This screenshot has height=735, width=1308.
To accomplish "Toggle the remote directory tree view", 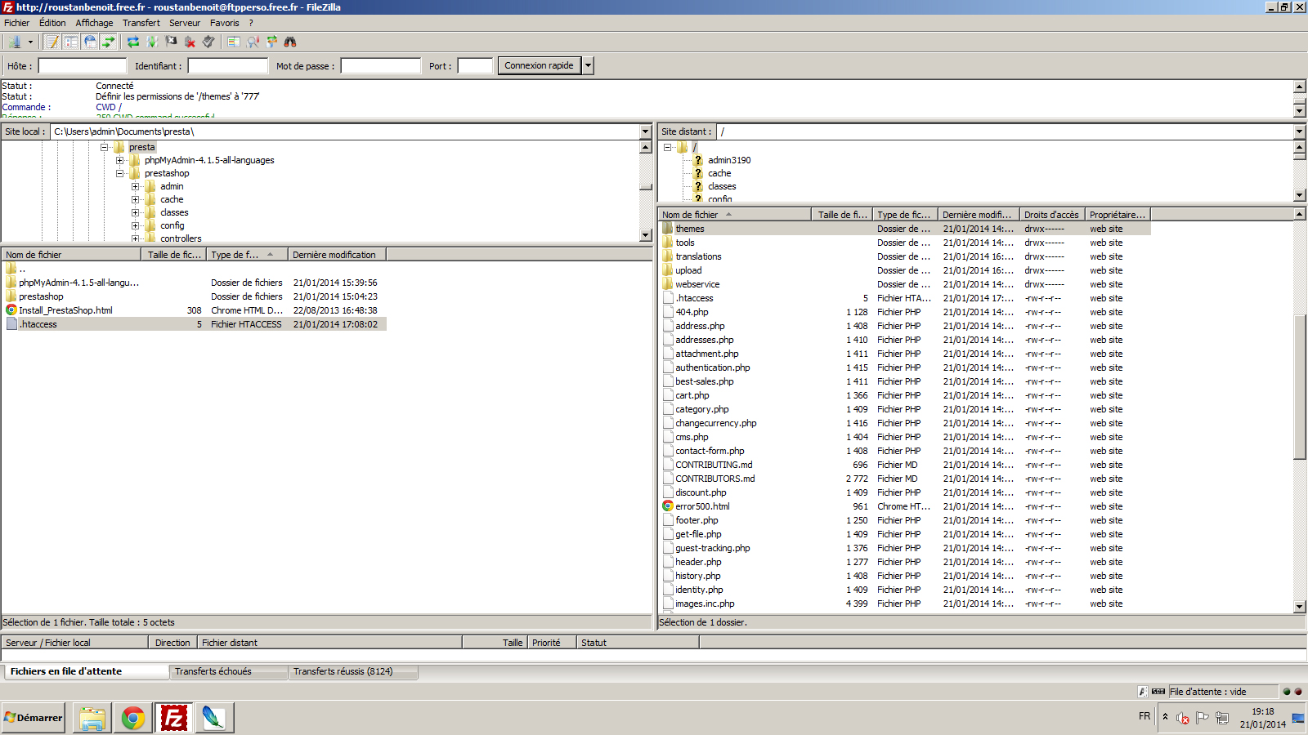I will pyautogui.click(x=90, y=42).
